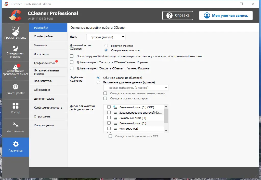Viewport: 261px width, 180px height.
Task: Check the Локальный диск (F:) box
Action: (109, 123)
